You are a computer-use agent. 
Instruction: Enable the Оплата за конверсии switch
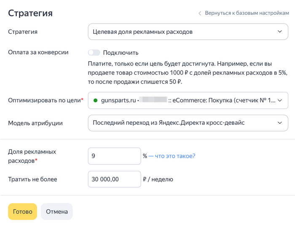[x=94, y=53]
